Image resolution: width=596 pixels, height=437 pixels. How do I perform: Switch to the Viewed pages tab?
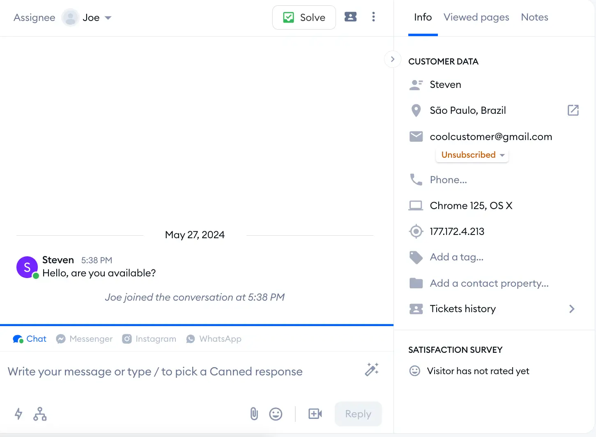(476, 17)
